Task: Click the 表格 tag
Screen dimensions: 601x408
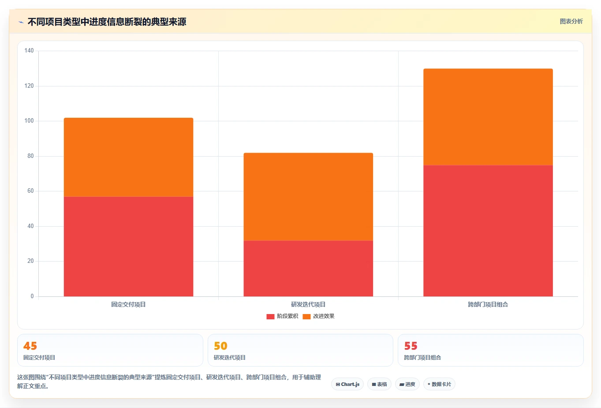Action: coord(379,384)
